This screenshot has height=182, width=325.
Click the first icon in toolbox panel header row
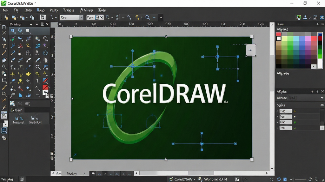(13, 31)
